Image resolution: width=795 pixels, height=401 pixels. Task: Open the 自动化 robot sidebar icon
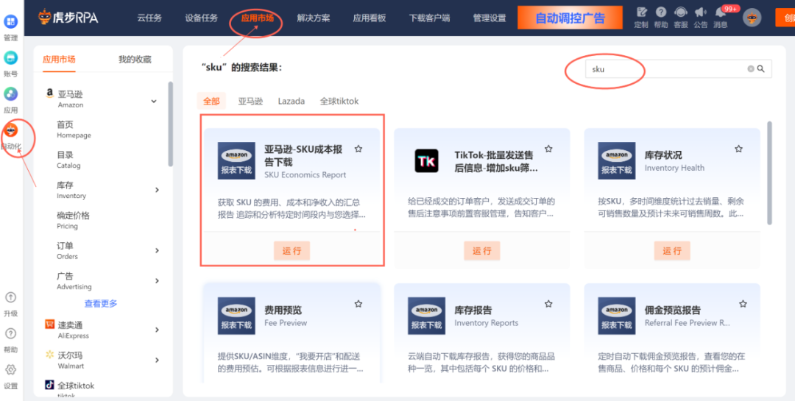[x=10, y=130]
